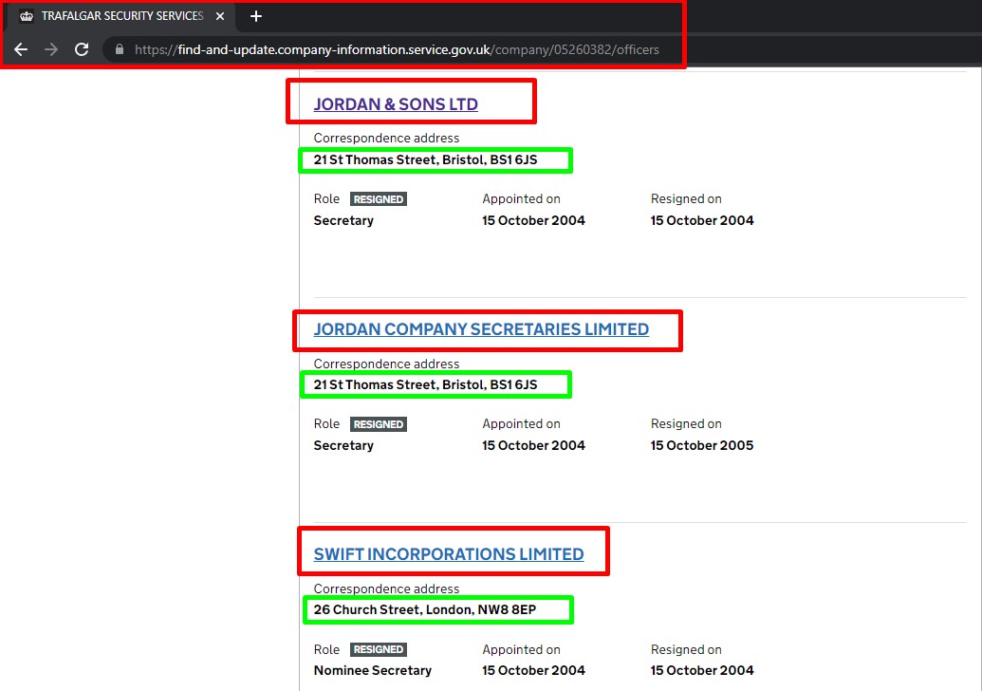Click Jordan & Sons resigned date 15 October 2004
This screenshot has height=691, width=982.
click(702, 220)
